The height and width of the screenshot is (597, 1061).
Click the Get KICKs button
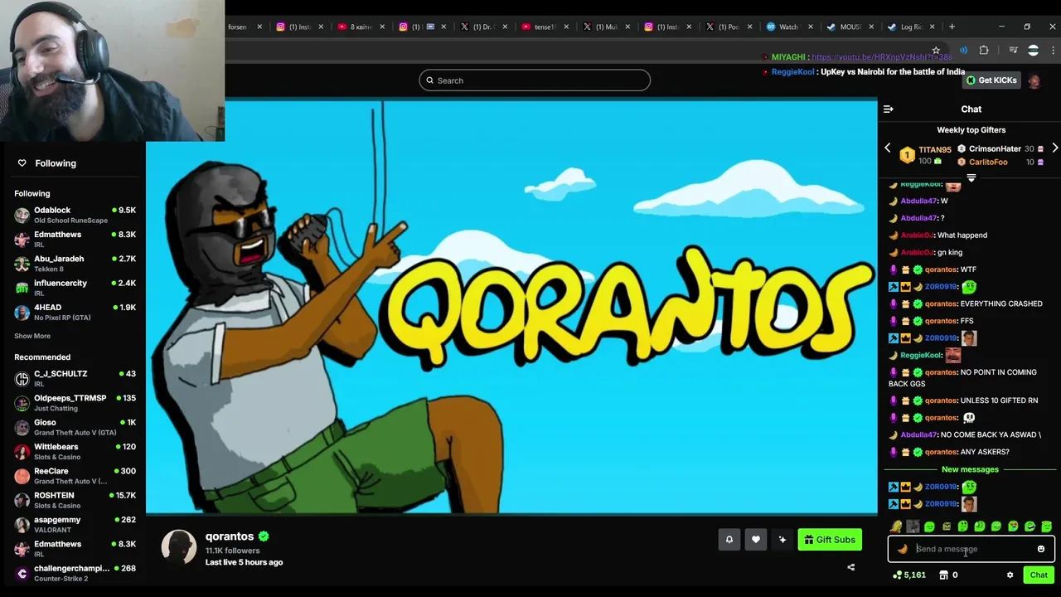coord(991,80)
